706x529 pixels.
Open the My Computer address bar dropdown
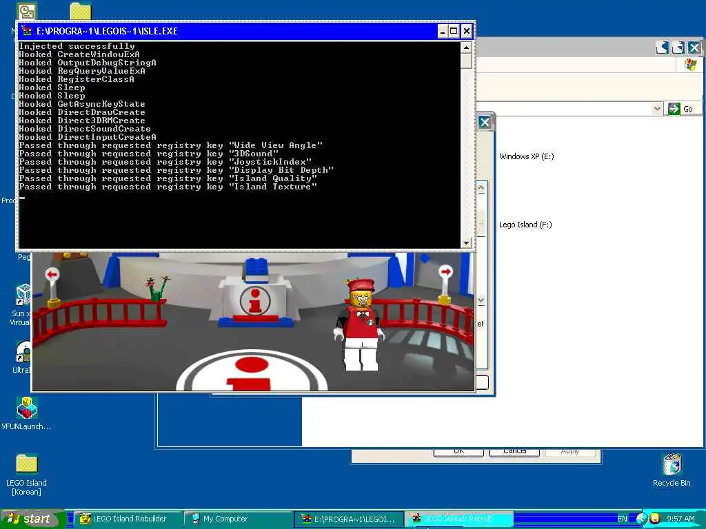(657, 108)
